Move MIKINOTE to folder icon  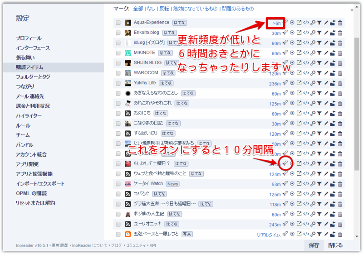[x=333, y=53]
